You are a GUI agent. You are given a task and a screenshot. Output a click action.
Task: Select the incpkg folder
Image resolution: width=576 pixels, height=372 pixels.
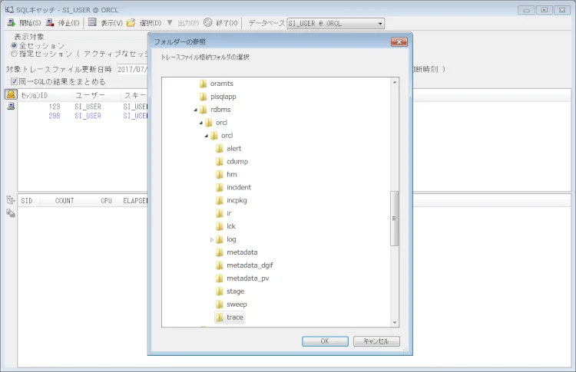[237, 201]
